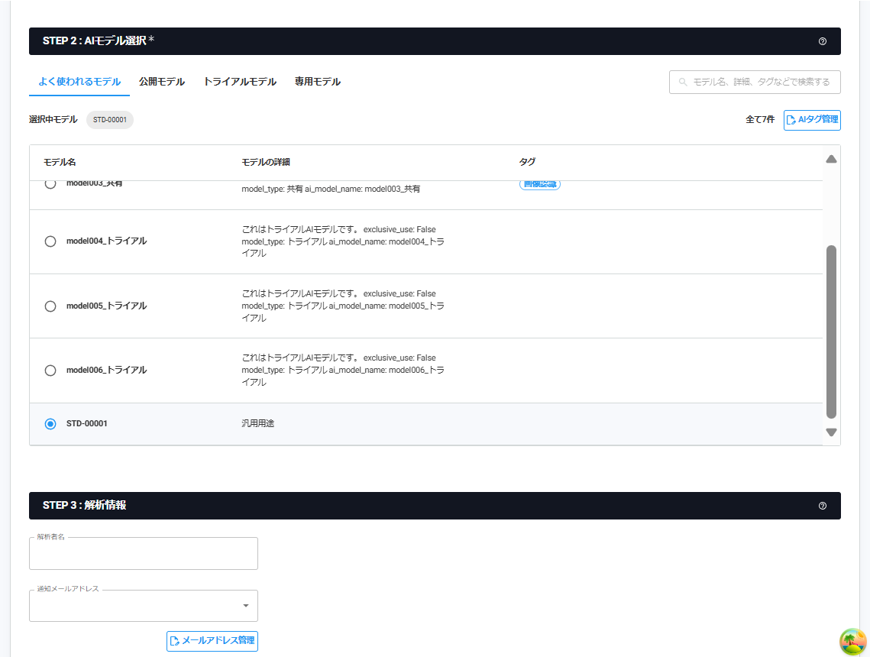
Task: Open メールアドレス管理 button
Action: point(212,640)
